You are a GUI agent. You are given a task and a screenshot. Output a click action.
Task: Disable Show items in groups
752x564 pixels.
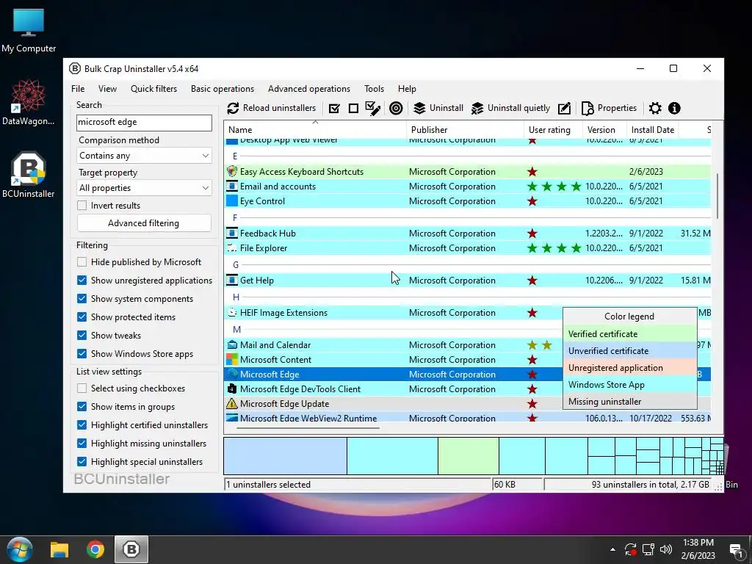click(x=82, y=406)
